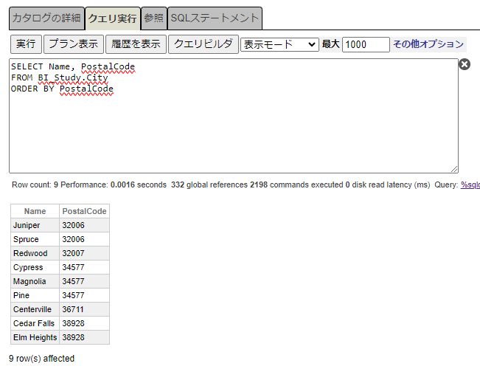
Task: Switch to SQLステートメント tab
Action: (x=215, y=18)
